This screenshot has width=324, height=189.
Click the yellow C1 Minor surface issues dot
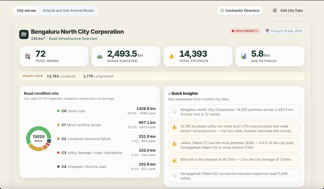(58, 125)
